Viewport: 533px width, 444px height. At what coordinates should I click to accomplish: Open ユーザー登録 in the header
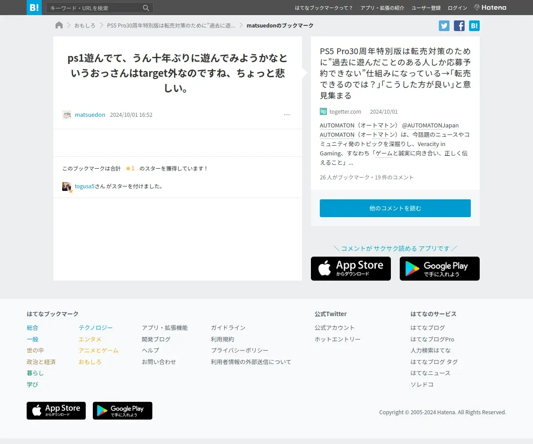[x=426, y=8]
